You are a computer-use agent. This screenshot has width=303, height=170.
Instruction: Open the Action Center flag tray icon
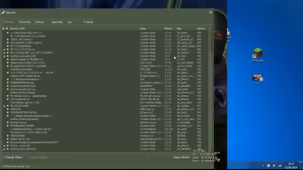click(x=268, y=166)
